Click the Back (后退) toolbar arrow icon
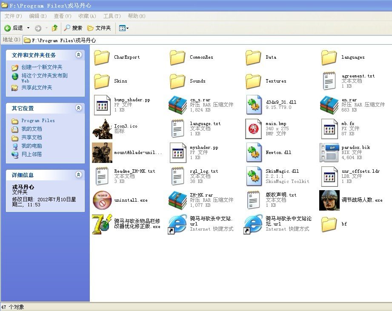Screen dimensions: 392x311 coord(8,28)
